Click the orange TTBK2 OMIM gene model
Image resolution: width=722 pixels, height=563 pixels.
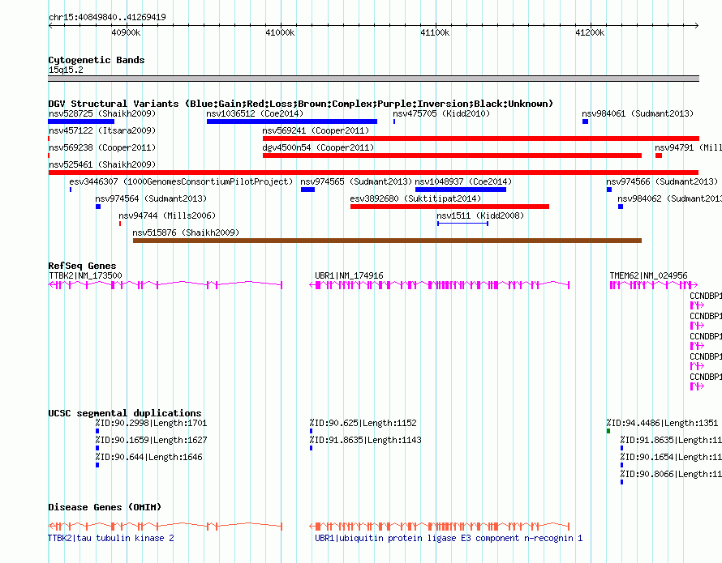click(165, 527)
